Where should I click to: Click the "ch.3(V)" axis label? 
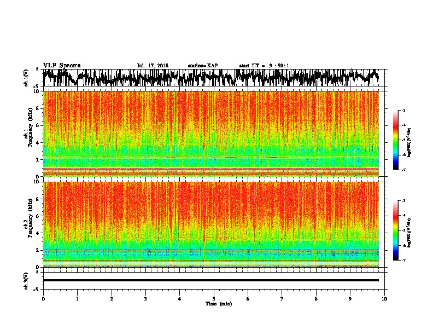[26, 281]
